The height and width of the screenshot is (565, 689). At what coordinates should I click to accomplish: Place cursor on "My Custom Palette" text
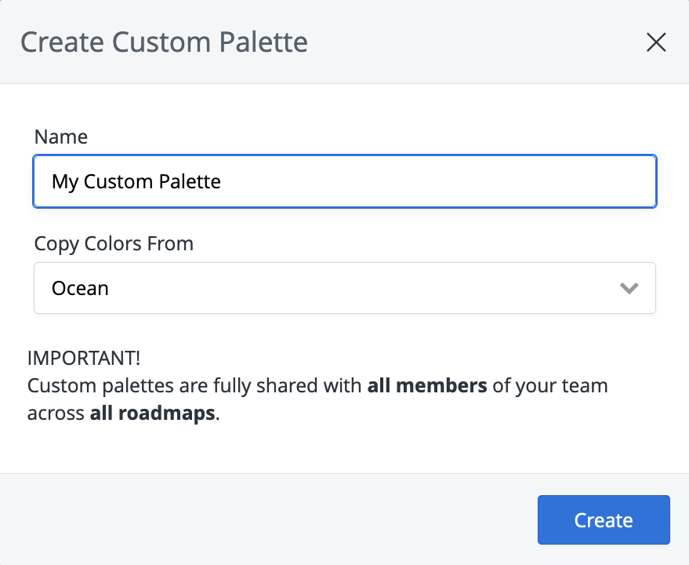[x=136, y=182]
